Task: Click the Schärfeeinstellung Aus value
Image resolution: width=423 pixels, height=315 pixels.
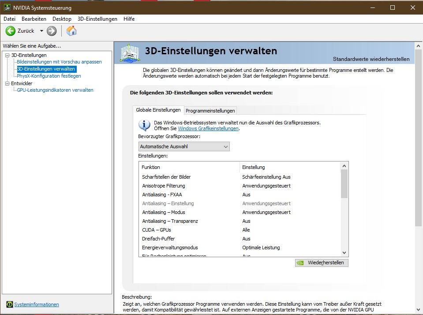Action: (x=266, y=177)
